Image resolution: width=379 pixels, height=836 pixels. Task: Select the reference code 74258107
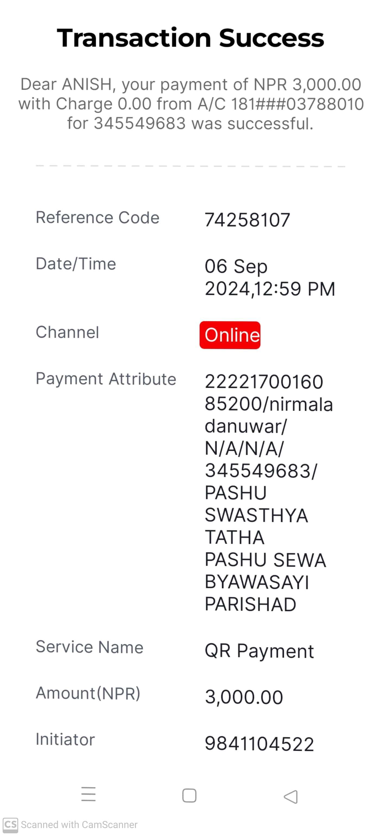pos(247,220)
